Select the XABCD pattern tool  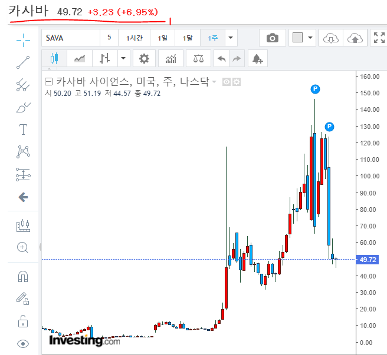[x=23, y=151]
